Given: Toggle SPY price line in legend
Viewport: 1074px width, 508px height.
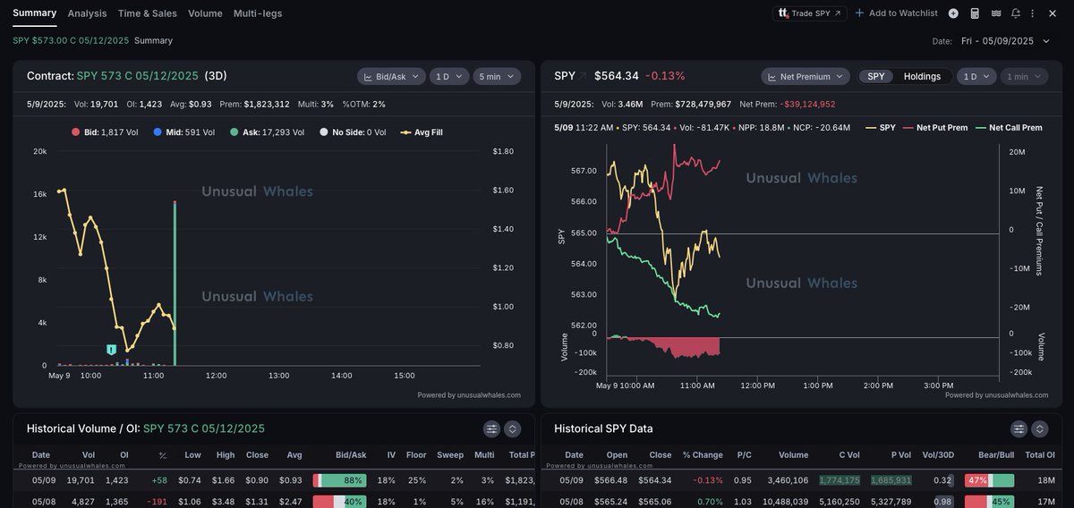Looking at the screenshot, I should pyautogui.click(x=881, y=128).
